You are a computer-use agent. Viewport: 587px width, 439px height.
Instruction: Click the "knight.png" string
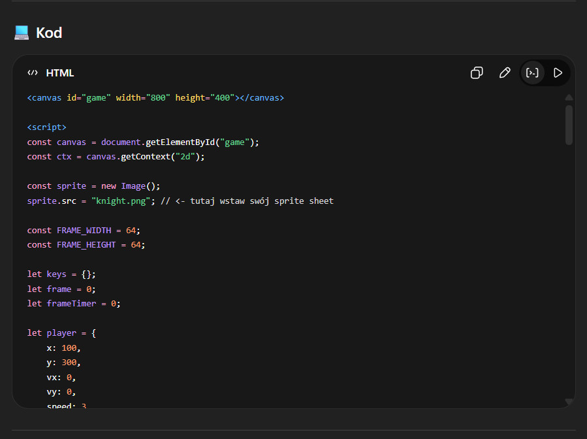(x=121, y=201)
